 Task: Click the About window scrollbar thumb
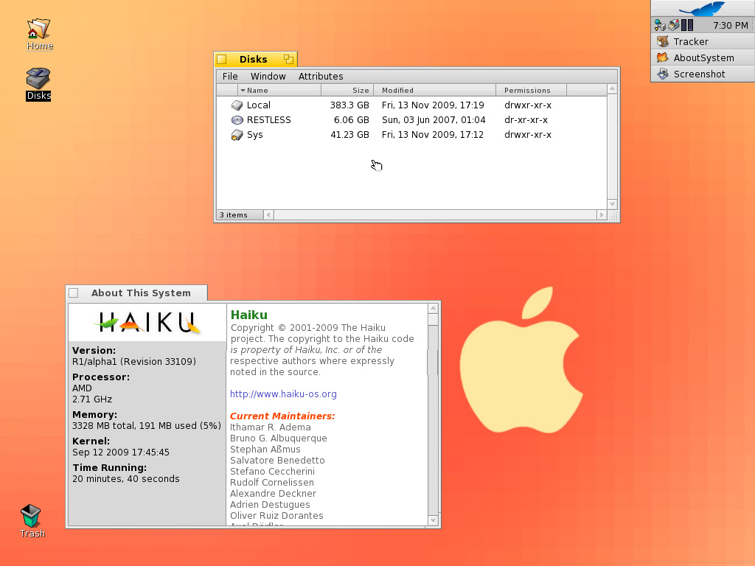[x=433, y=320]
